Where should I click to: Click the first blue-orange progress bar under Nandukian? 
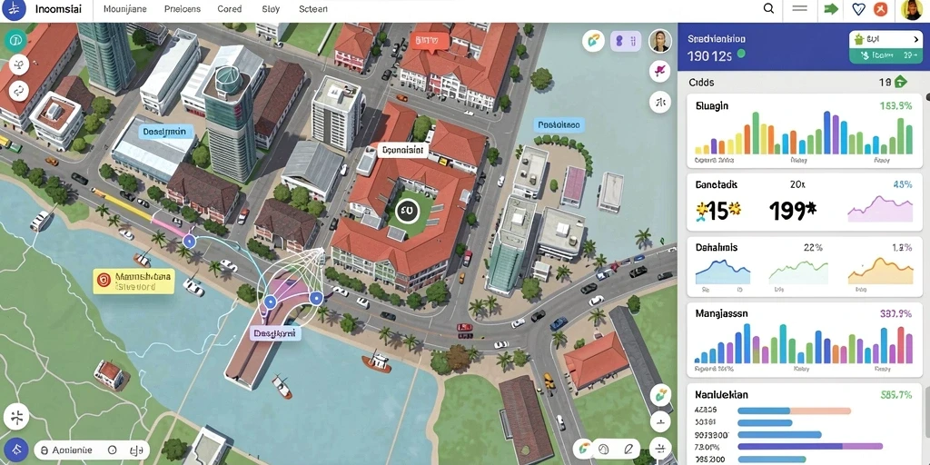[794, 411]
